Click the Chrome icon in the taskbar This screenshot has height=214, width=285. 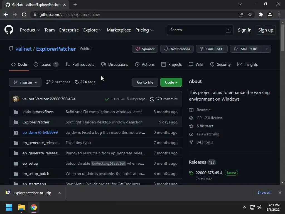point(34,207)
